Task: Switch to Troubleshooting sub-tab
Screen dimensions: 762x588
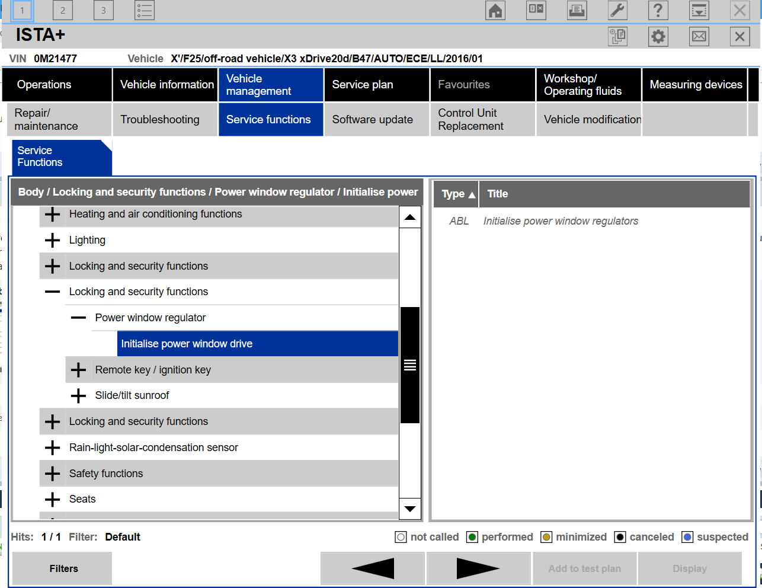Action: tap(165, 120)
